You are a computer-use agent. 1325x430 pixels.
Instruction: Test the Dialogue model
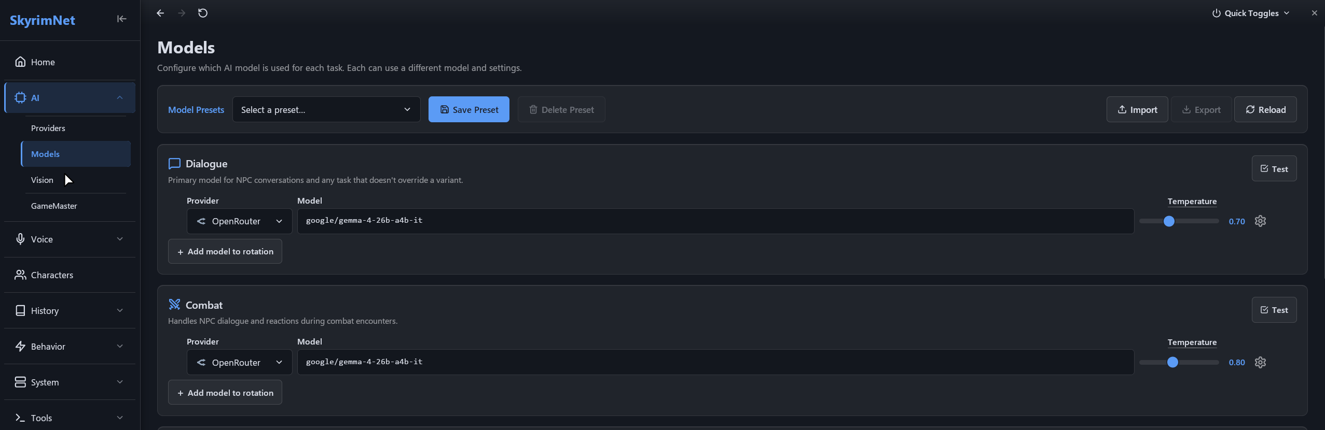(1274, 169)
